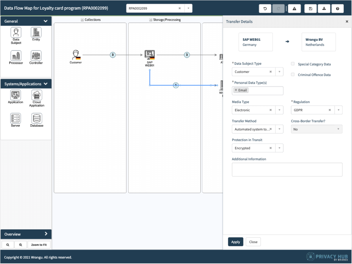The width and height of the screenshot is (352, 264).
Task: Toggle Special Category Data checkbox
Action: pos(293,64)
